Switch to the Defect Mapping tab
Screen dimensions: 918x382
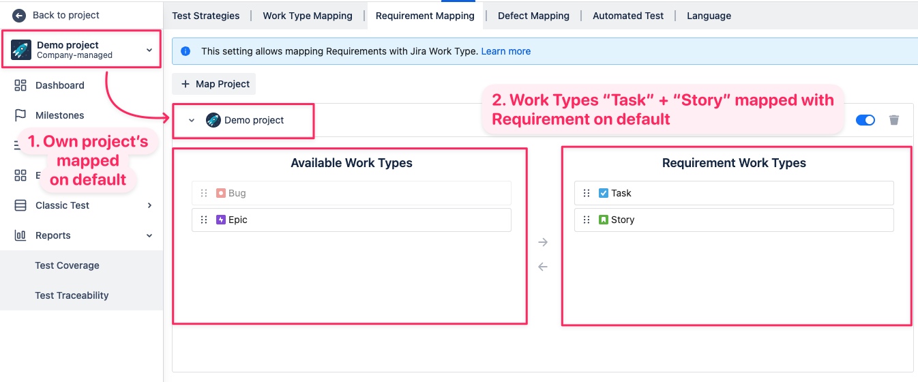click(533, 16)
